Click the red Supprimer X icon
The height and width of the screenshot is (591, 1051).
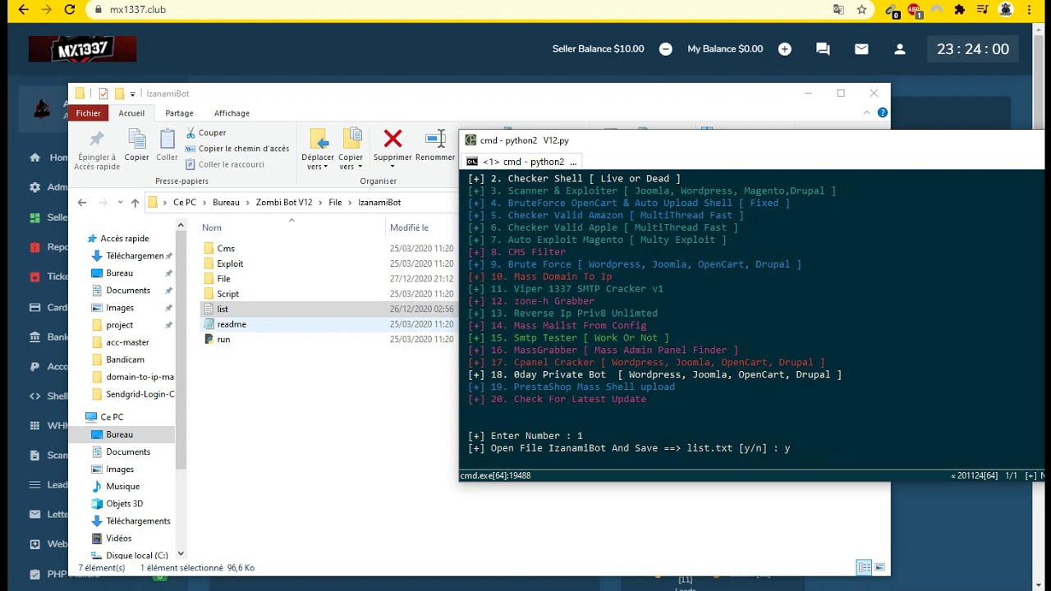tap(392, 139)
